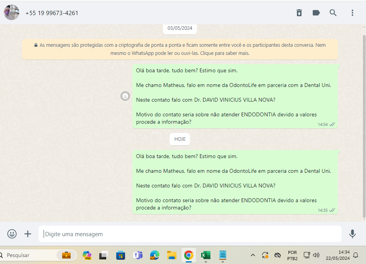This screenshot has width=366, height=264.
Task: Open the three-dot chat menu
Action: coord(352,13)
